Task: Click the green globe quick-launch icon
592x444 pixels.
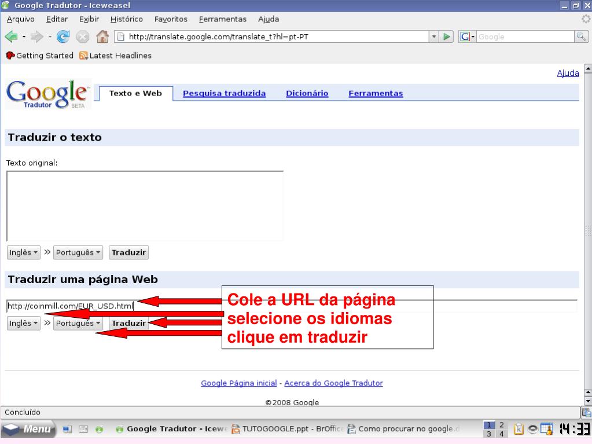Action: pyautogui.click(x=100, y=429)
